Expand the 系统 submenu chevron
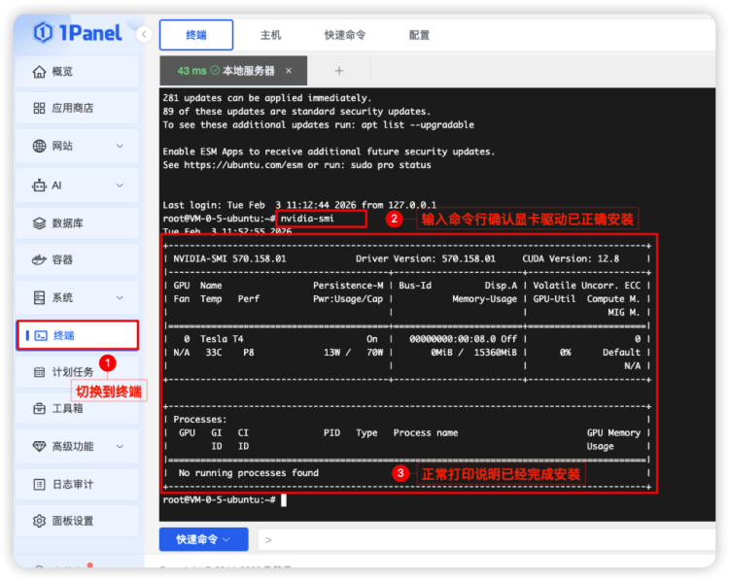The width and height of the screenshot is (729, 581). [120, 297]
